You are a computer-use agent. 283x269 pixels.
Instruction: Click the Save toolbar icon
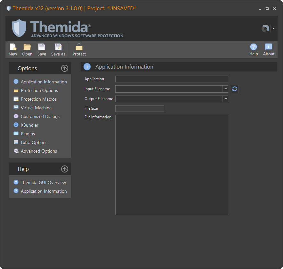click(42, 47)
